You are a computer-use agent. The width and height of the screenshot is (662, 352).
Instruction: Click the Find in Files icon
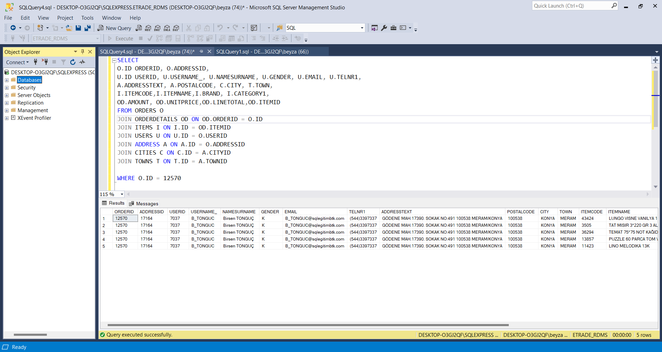click(x=279, y=28)
